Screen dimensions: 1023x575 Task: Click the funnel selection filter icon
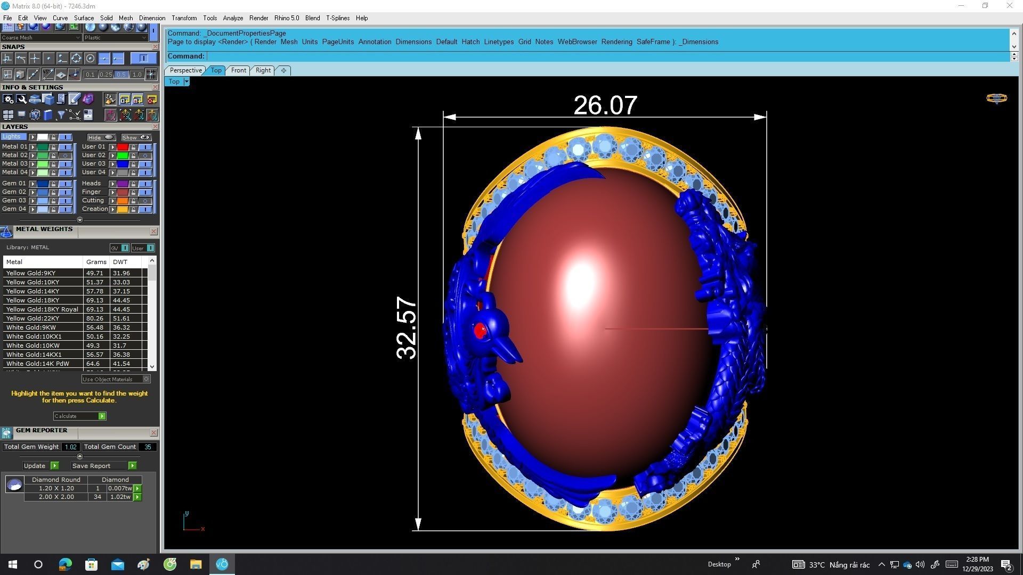[x=61, y=114]
